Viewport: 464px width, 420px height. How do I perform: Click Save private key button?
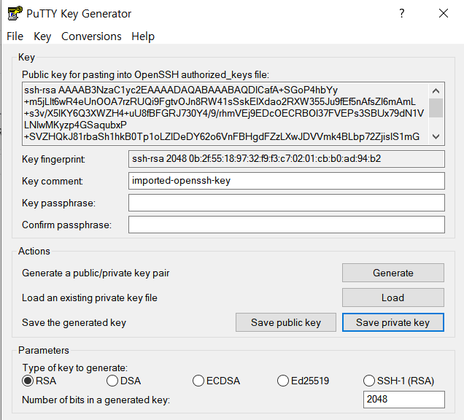(393, 322)
